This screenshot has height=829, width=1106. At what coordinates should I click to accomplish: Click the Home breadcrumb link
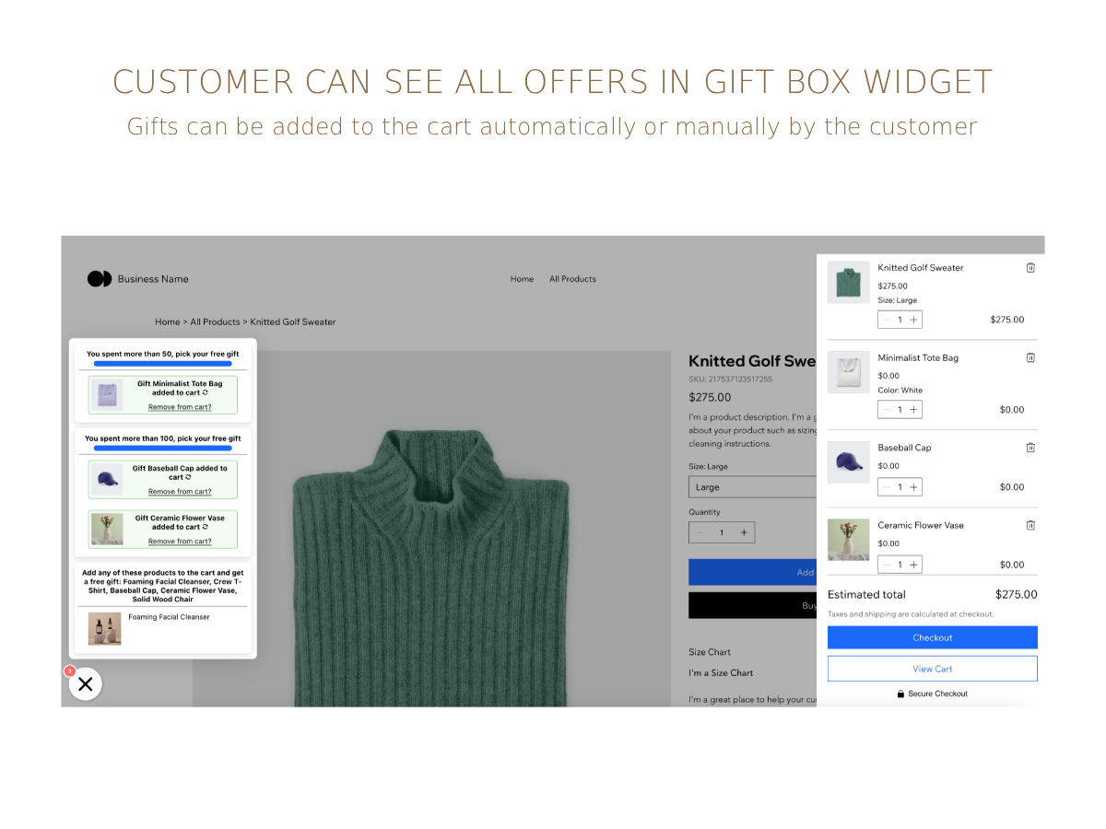(168, 322)
